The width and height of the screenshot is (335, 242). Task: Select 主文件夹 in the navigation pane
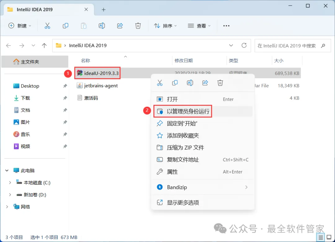(35, 62)
